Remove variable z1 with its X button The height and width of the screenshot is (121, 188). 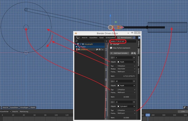coord(134,102)
